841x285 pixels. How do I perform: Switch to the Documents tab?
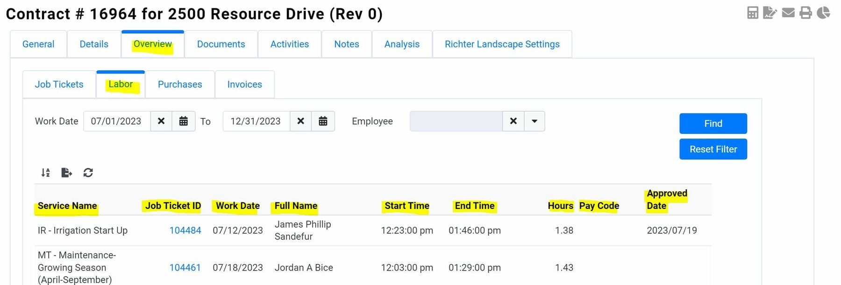pyautogui.click(x=221, y=44)
